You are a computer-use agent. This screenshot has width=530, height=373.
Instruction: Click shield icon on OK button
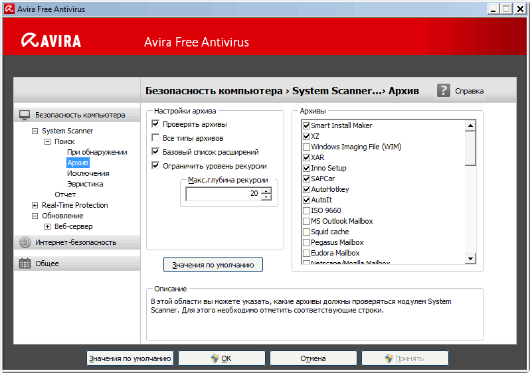tap(215, 358)
